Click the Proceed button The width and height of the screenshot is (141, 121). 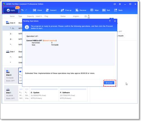pos(109,83)
